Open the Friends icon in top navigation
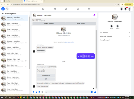The image size is (134, 99). (66, 9)
